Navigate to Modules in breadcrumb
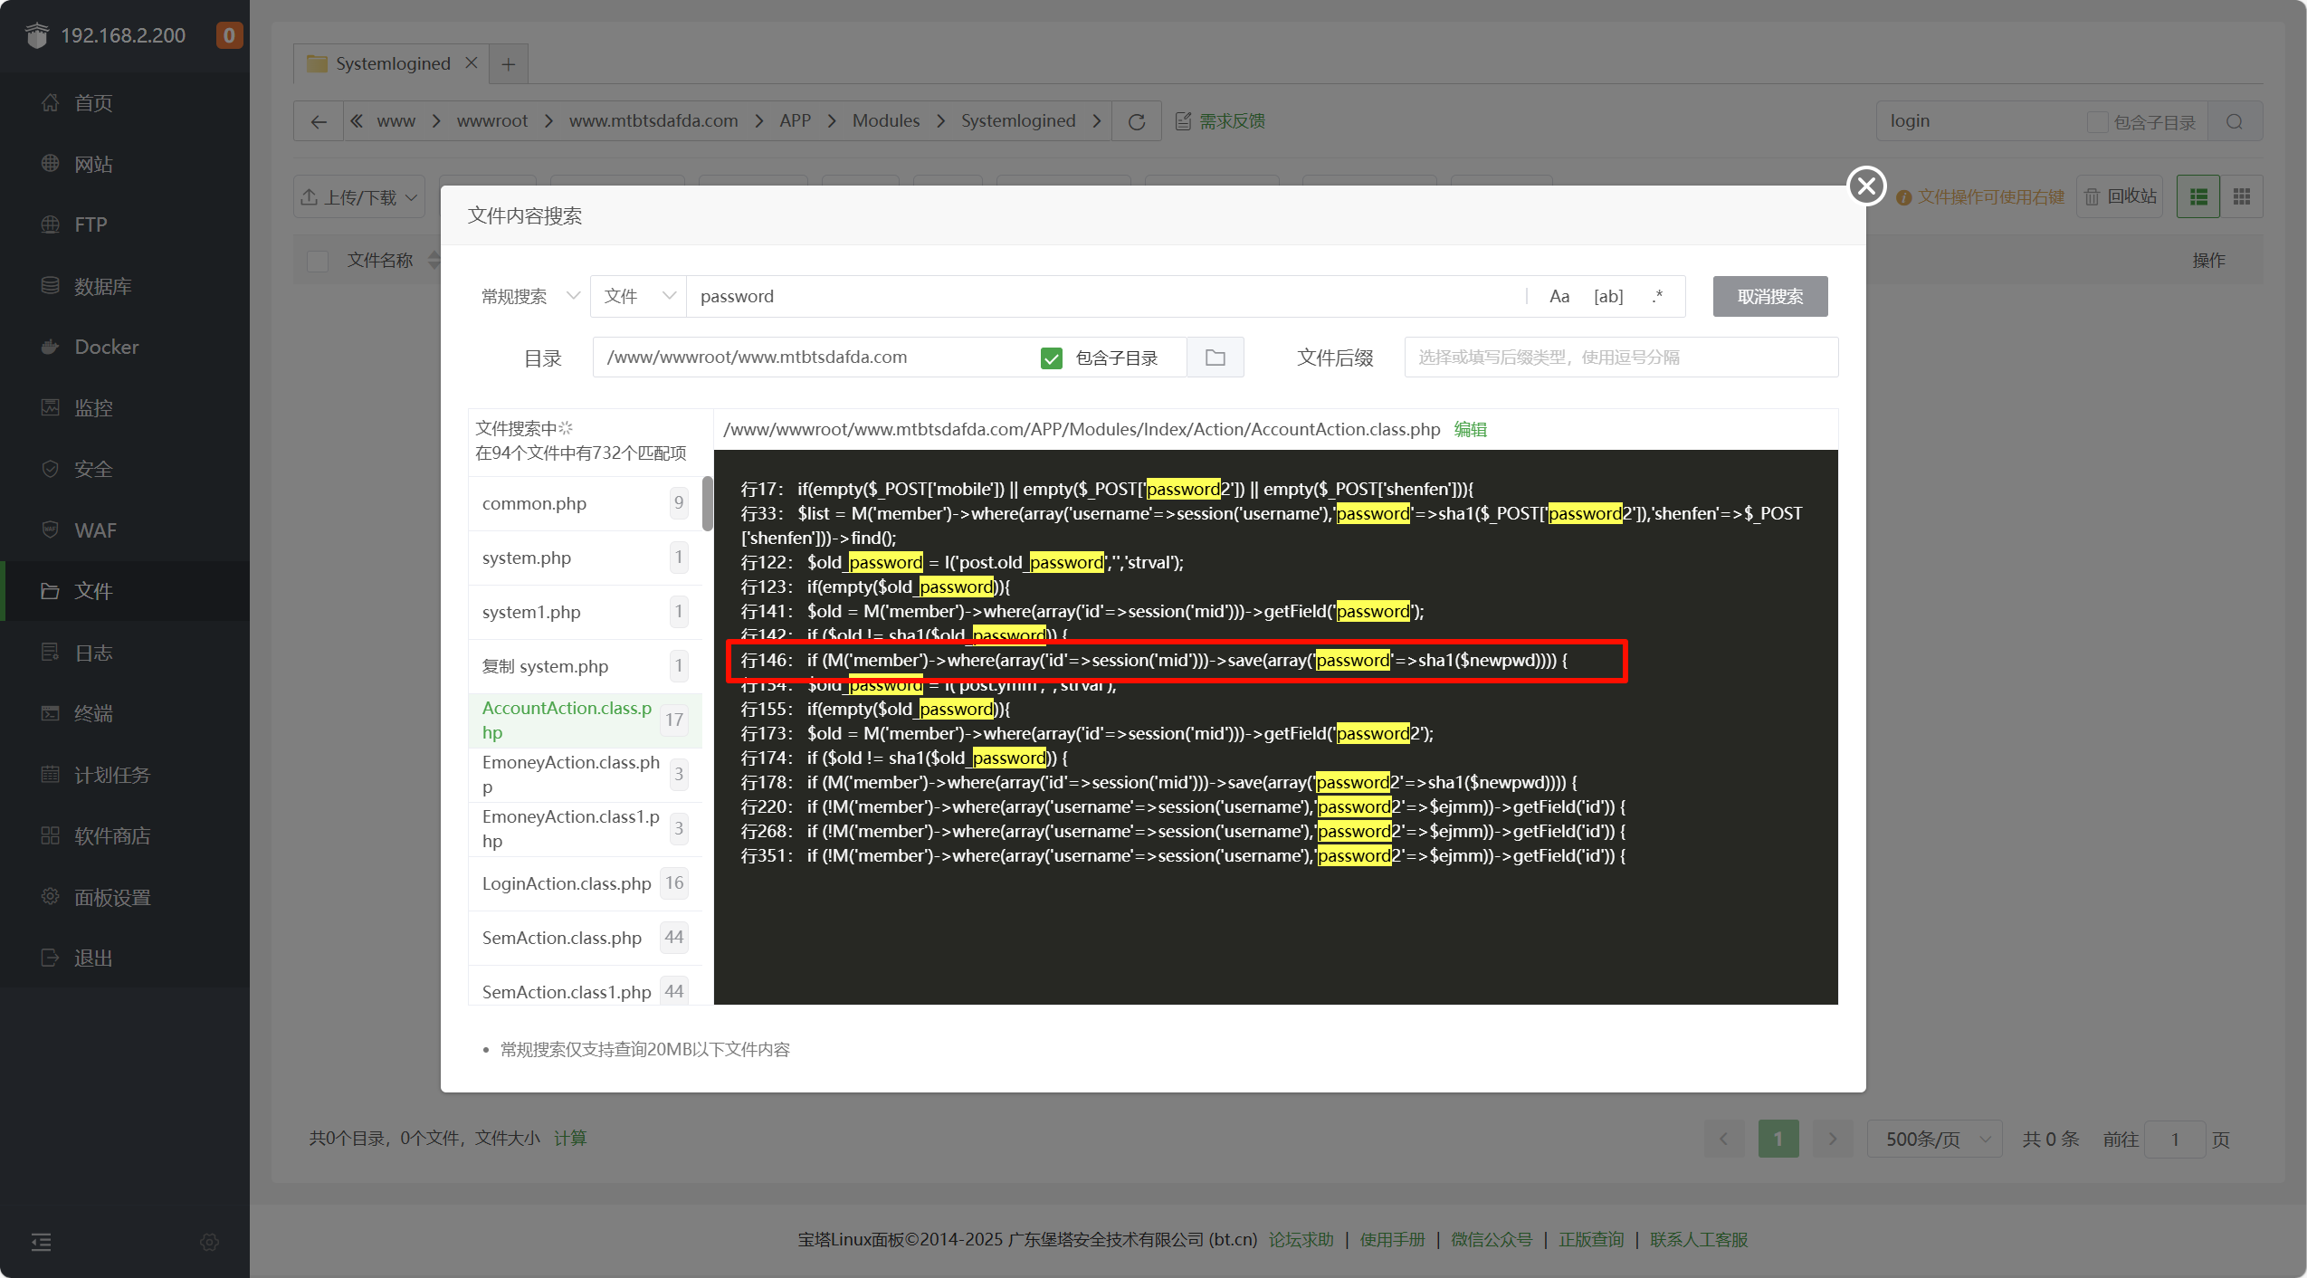This screenshot has width=2307, height=1278. (885, 121)
